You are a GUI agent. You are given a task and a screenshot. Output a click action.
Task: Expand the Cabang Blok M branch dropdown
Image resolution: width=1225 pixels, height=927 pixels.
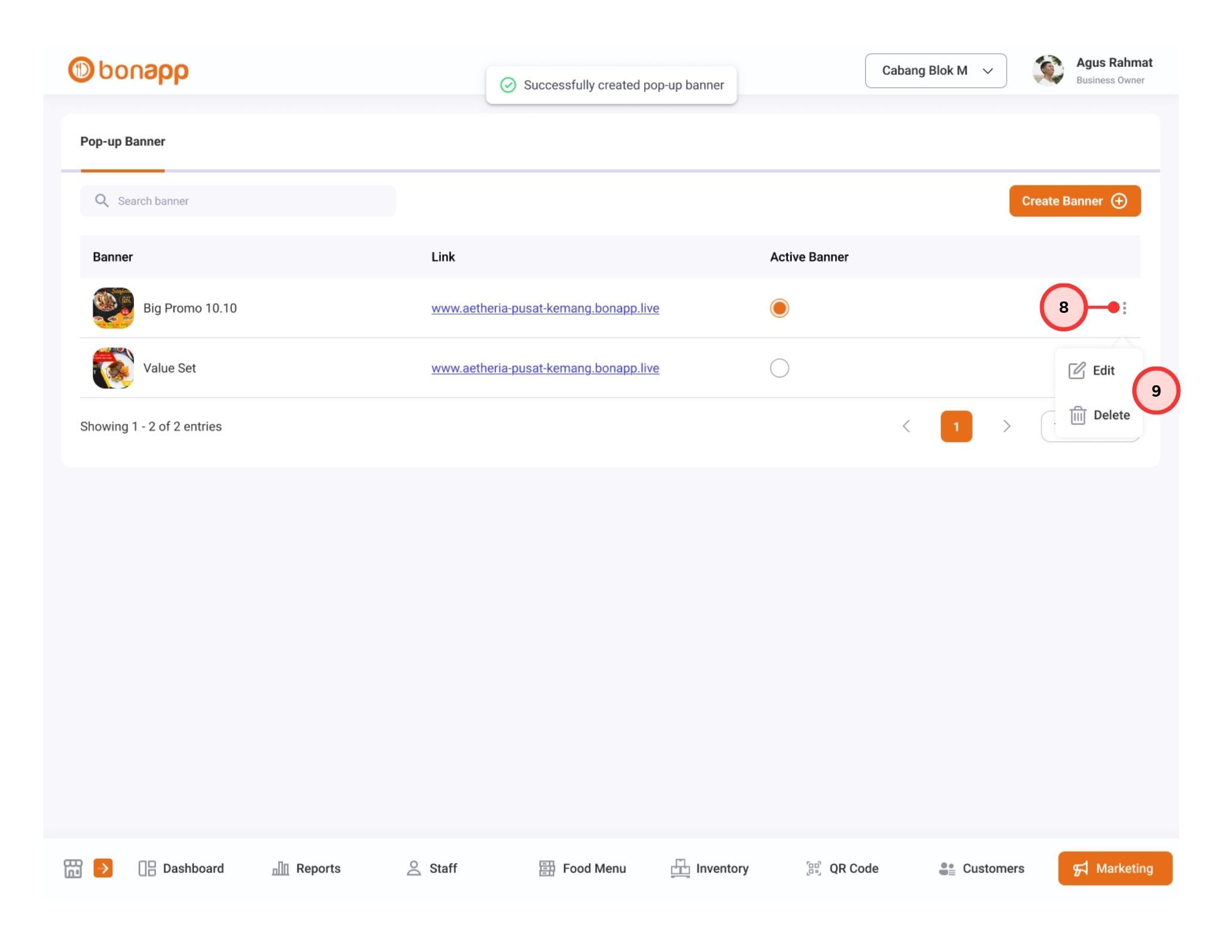pos(935,71)
